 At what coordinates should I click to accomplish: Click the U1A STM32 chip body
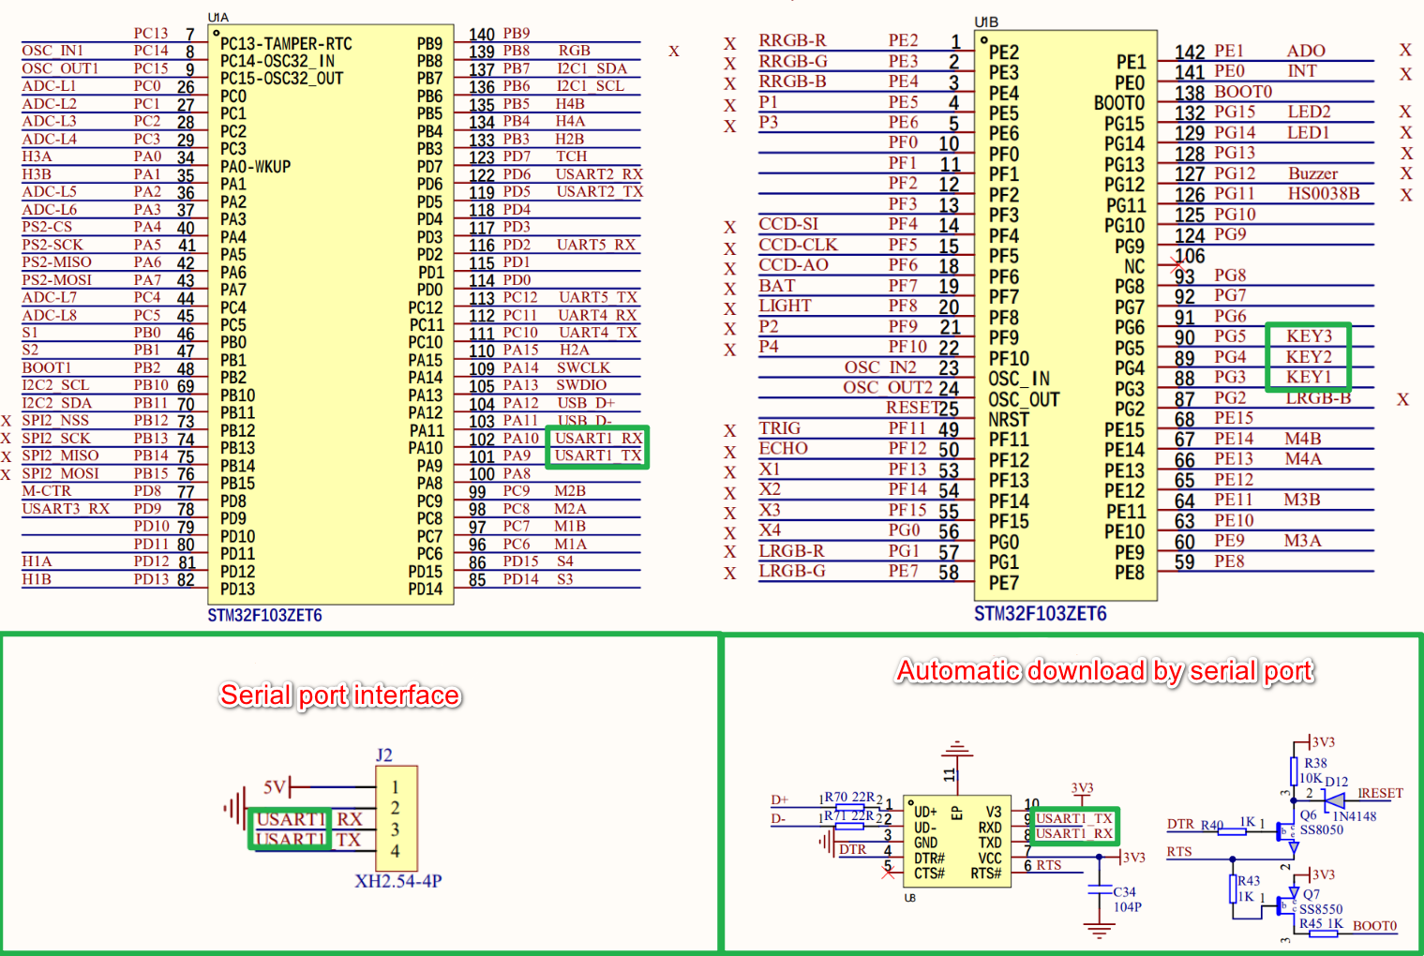tap(332, 315)
